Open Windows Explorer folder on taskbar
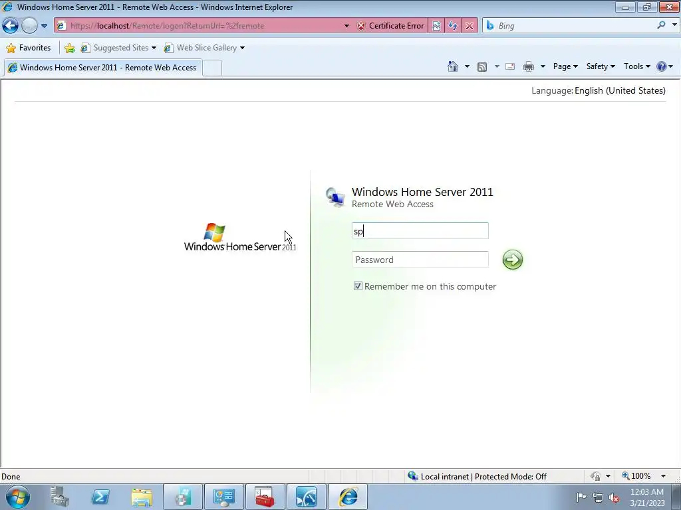681x510 pixels. pyautogui.click(x=142, y=497)
